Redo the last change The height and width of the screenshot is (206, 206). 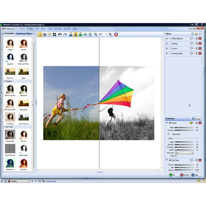pos(65,34)
